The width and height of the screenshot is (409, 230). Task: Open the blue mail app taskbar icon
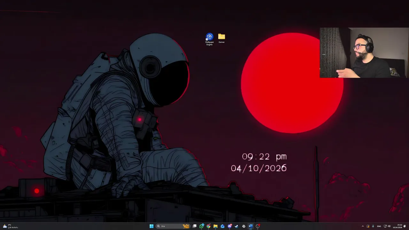coord(222,226)
